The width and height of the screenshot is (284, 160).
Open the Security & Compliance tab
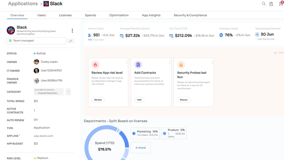[190, 15]
